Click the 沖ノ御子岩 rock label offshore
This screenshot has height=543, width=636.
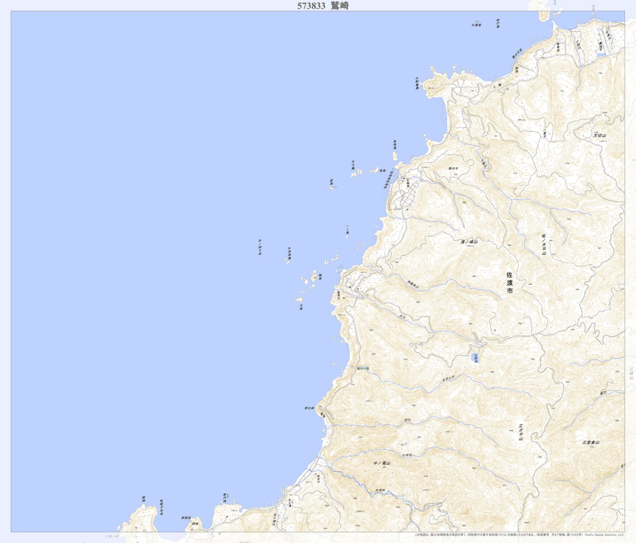tap(260, 247)
